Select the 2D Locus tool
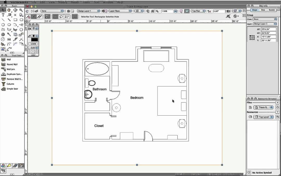This screenshot has height=176, width=281. point(15,15)
